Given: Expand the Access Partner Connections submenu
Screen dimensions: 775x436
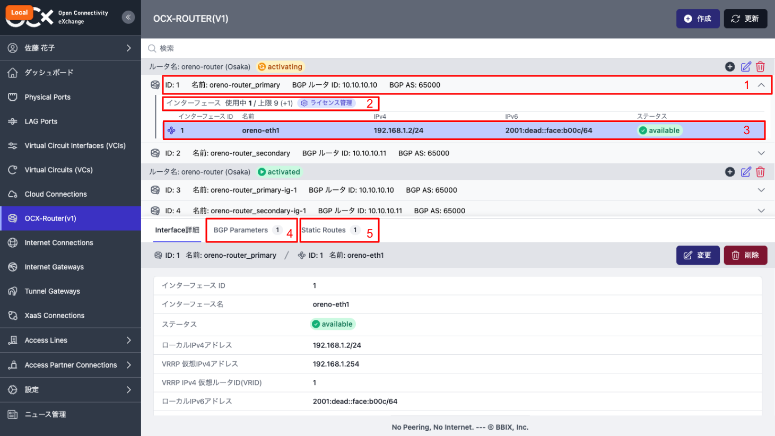Looking at the screenshot, I should (x=128, y=365).
